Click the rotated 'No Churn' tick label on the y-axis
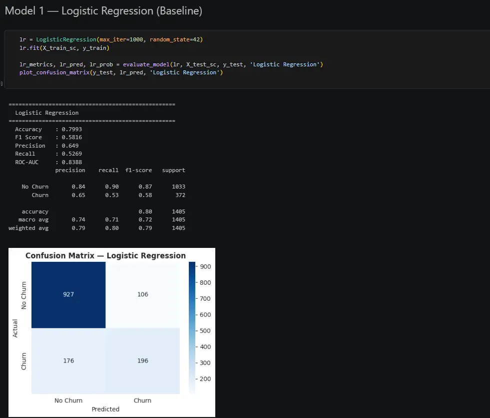 tap(24, 295)
